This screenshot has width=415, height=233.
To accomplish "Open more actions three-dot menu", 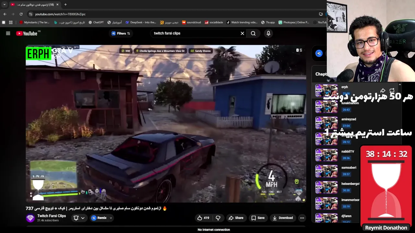I will 302,218.
